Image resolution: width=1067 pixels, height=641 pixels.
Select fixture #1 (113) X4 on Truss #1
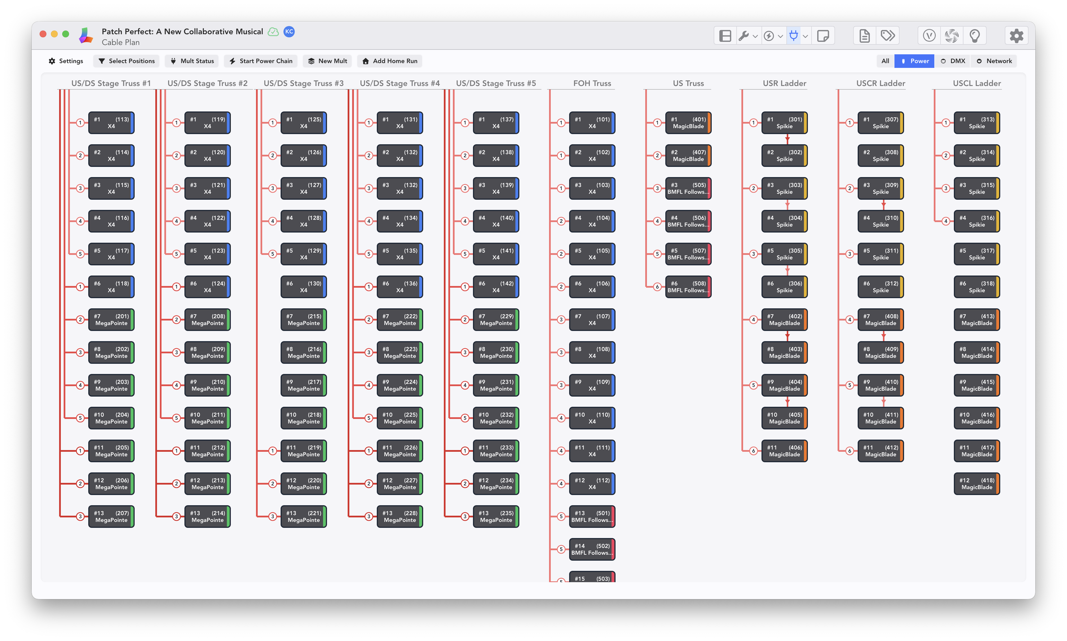pyautogui.click(x=111, y=123)
